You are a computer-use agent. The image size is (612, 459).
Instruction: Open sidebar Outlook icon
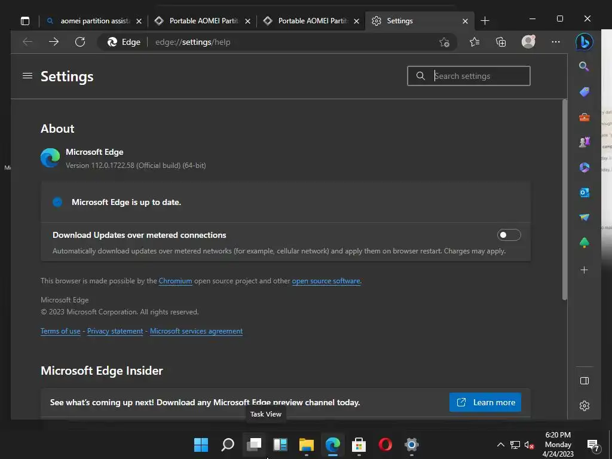pos(585,192)
